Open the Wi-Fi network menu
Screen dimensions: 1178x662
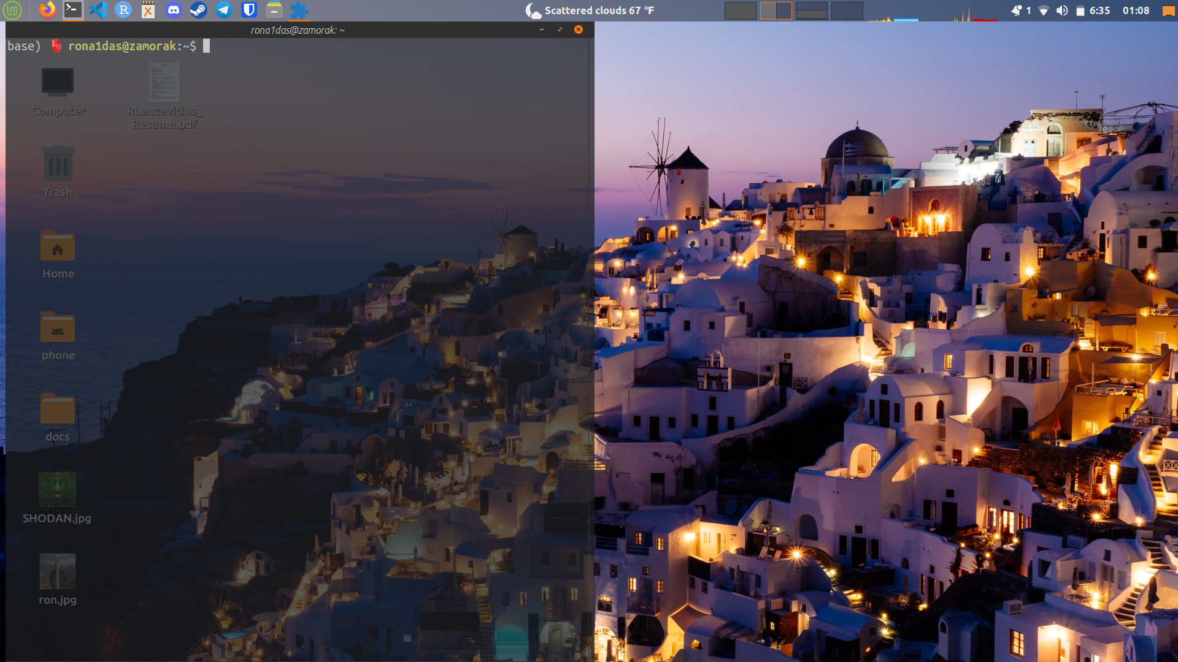tap(1043, 10)
